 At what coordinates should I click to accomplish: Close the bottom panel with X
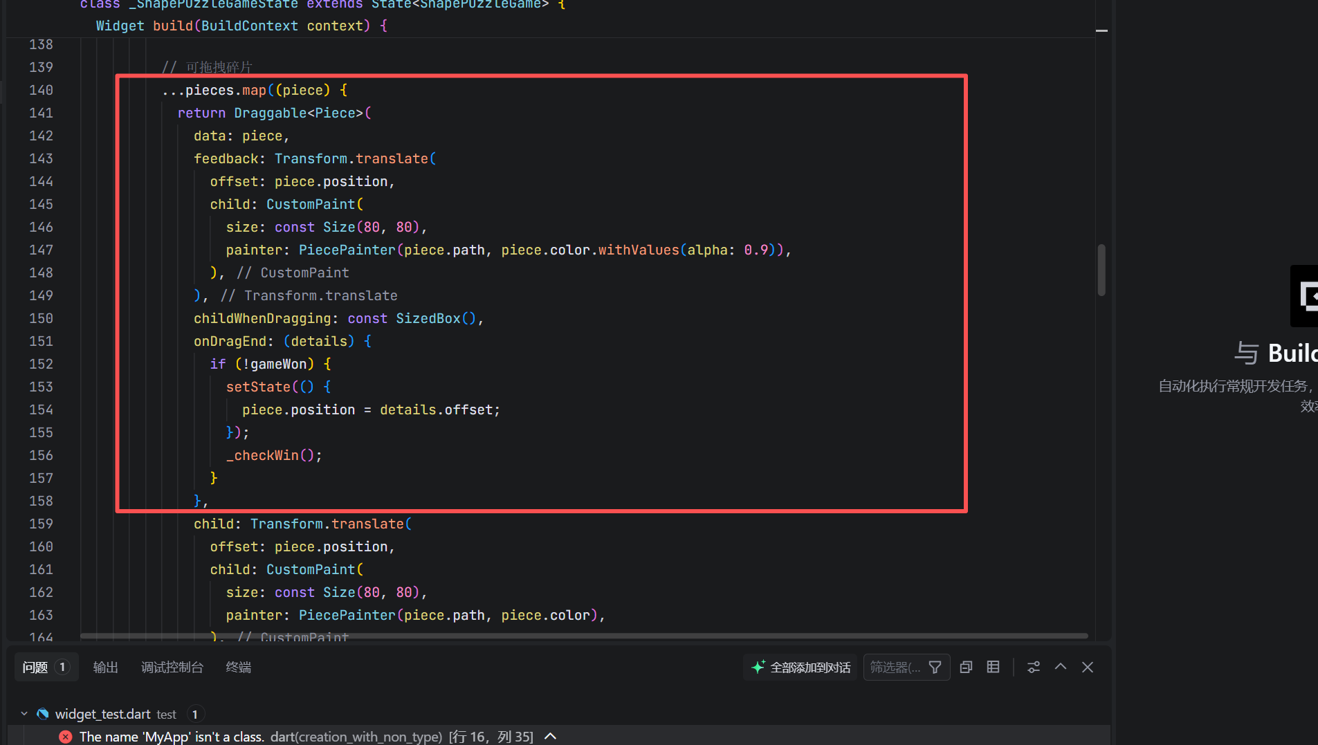point(1087,667)
